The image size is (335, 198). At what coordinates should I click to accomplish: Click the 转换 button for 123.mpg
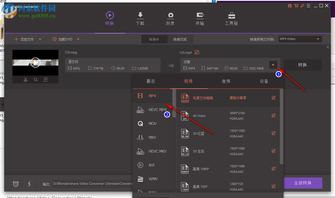pyautogui.click(x=303, y=65)
